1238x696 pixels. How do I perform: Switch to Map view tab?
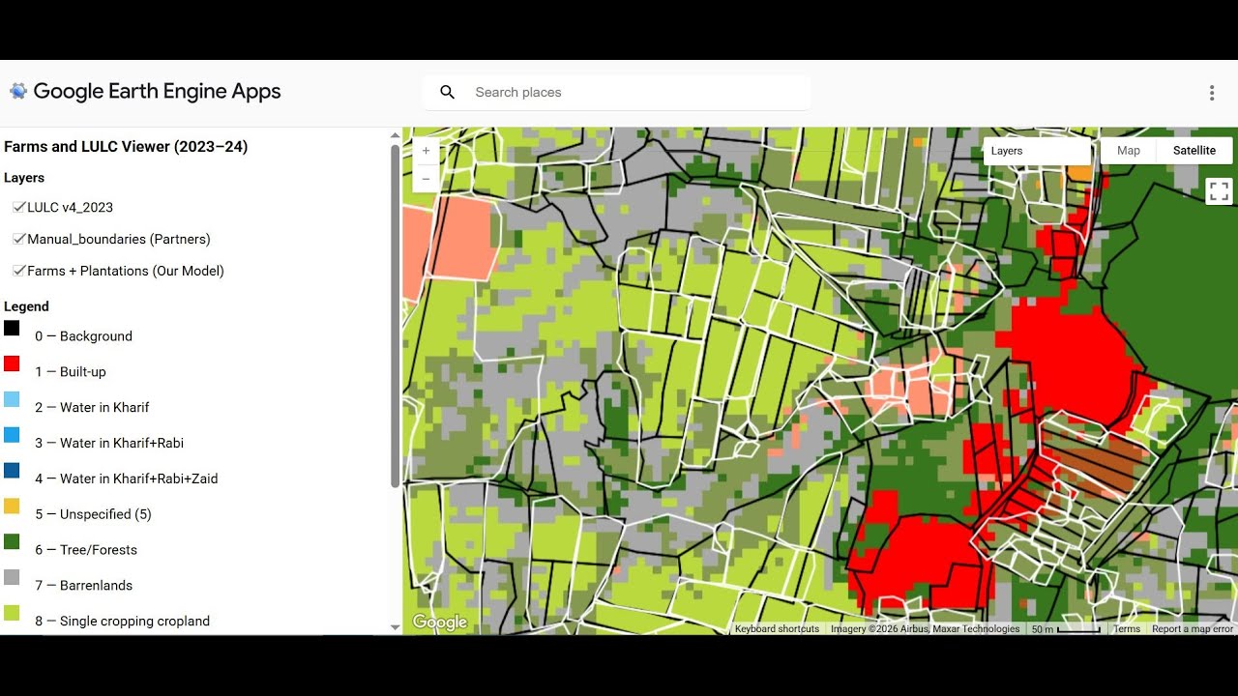click(x=1129, y=151)
